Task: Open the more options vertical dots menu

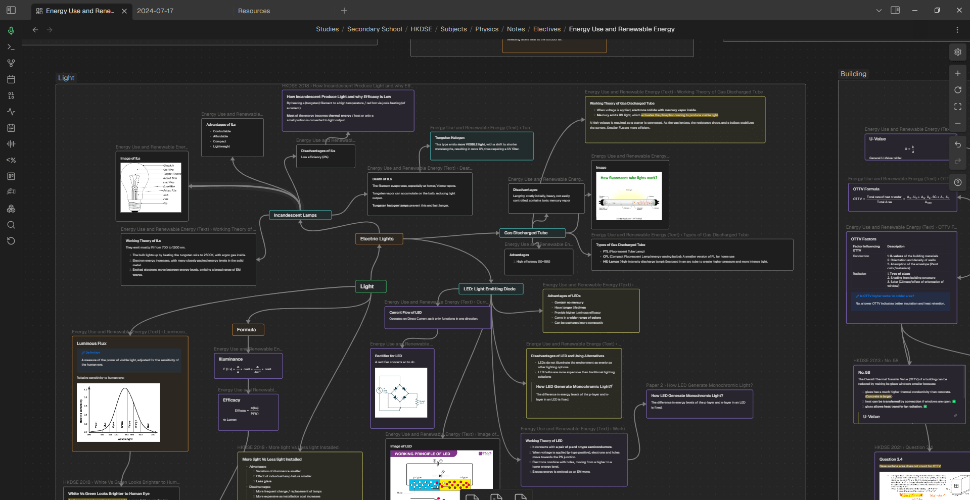Action: tap(957, 30)
